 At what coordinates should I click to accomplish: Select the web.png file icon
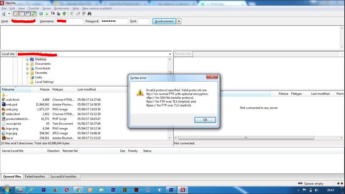click(x=4, y=109)
